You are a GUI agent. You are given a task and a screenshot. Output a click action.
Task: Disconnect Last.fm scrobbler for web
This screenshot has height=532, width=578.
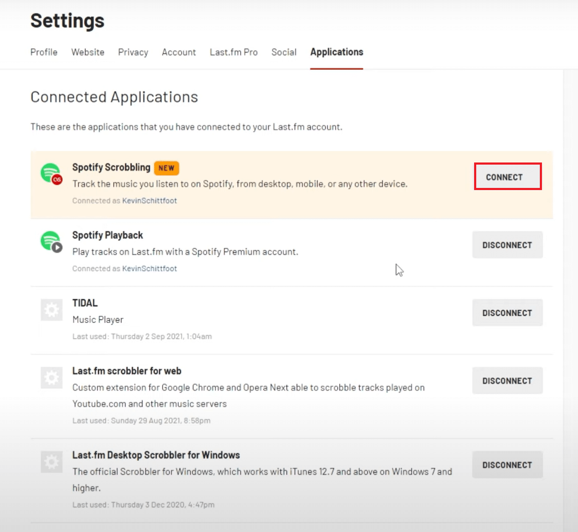click(507, 381)
